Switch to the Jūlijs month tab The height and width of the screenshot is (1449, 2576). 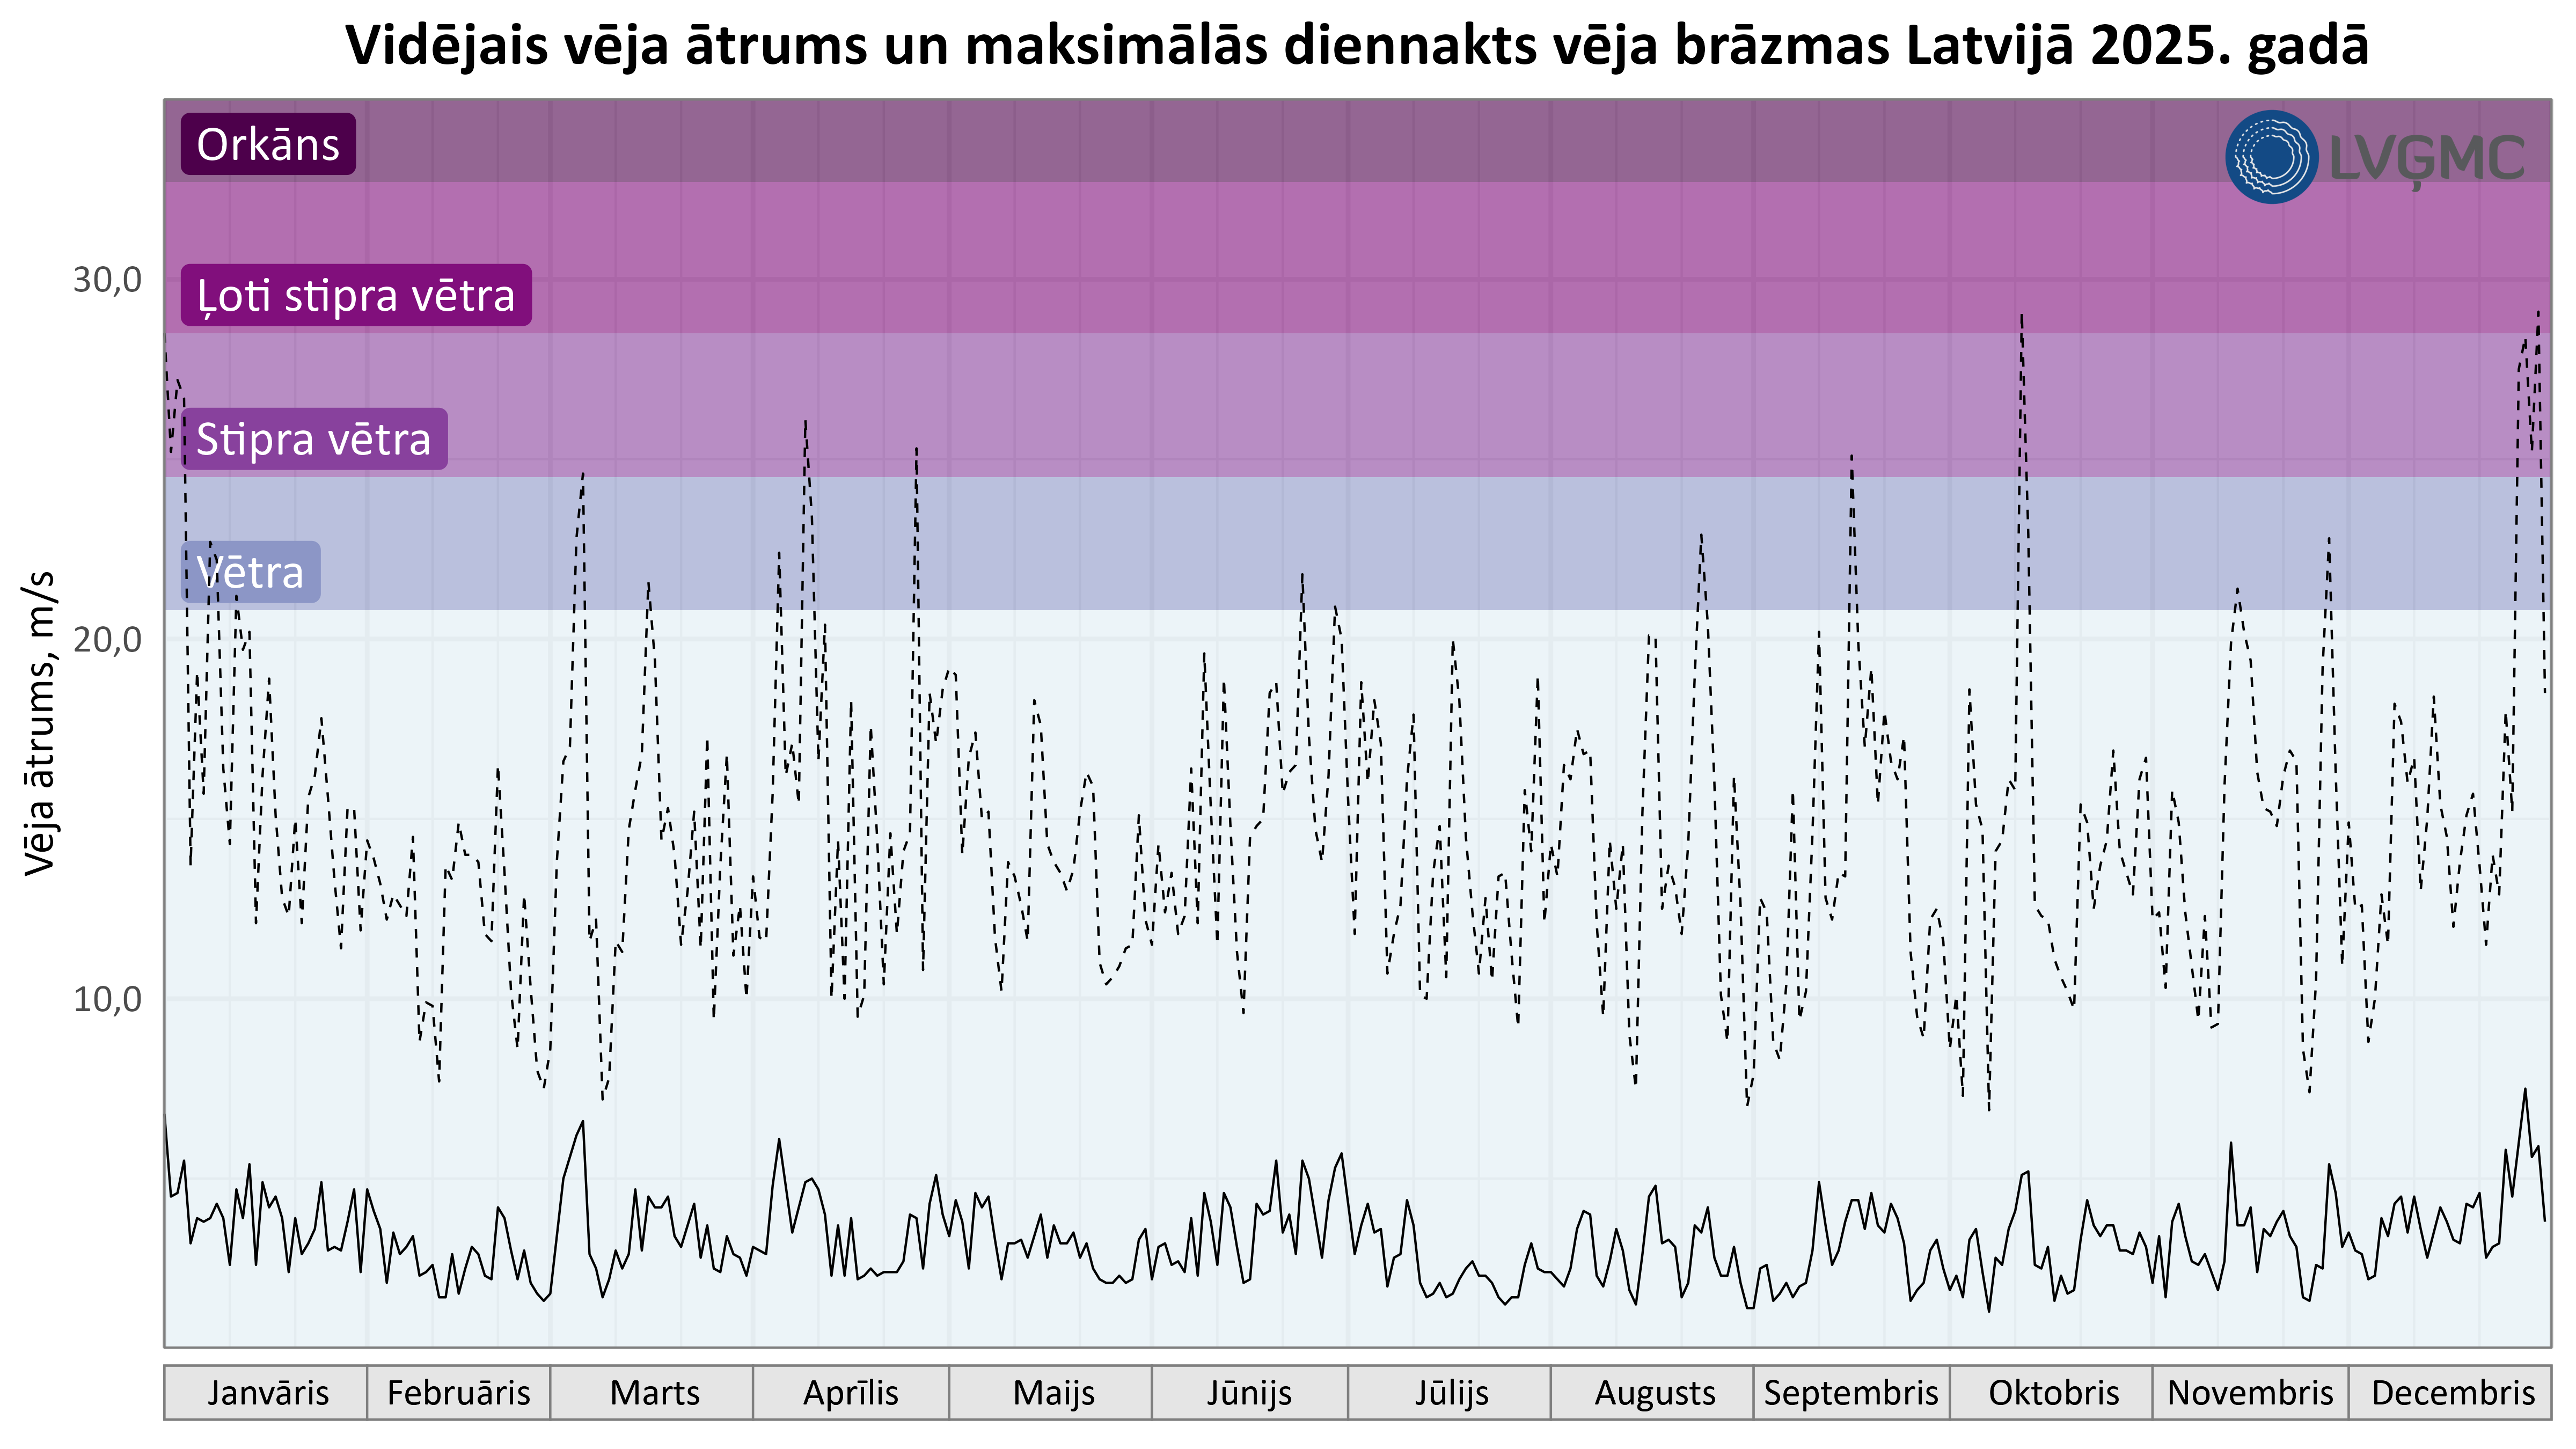pyautogui.click(x=1451, y=1392)
